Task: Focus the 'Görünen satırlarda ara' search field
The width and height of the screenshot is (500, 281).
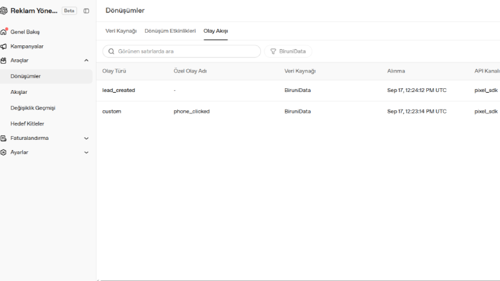Action: coord(182,51)
